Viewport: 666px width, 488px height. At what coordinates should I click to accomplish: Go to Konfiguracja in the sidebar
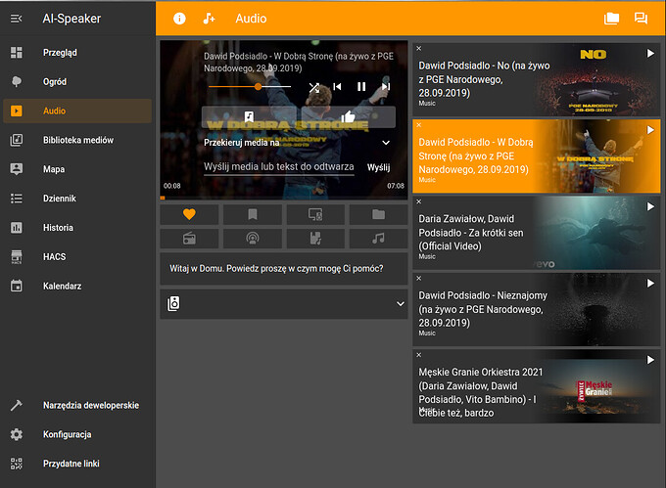click(x=67, y=434)
